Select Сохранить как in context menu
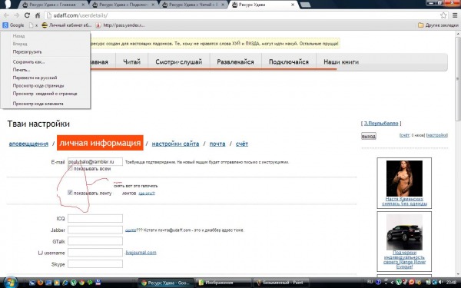Viewport: 461px width, 288px height. (29, 61)
